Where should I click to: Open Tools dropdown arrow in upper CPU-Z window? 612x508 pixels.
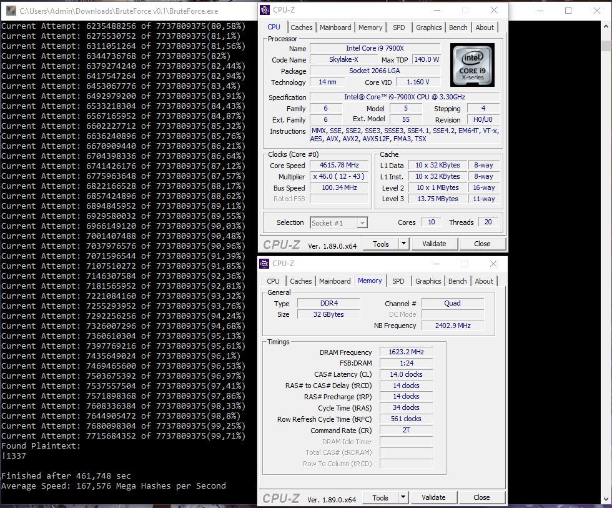(403, 244)
